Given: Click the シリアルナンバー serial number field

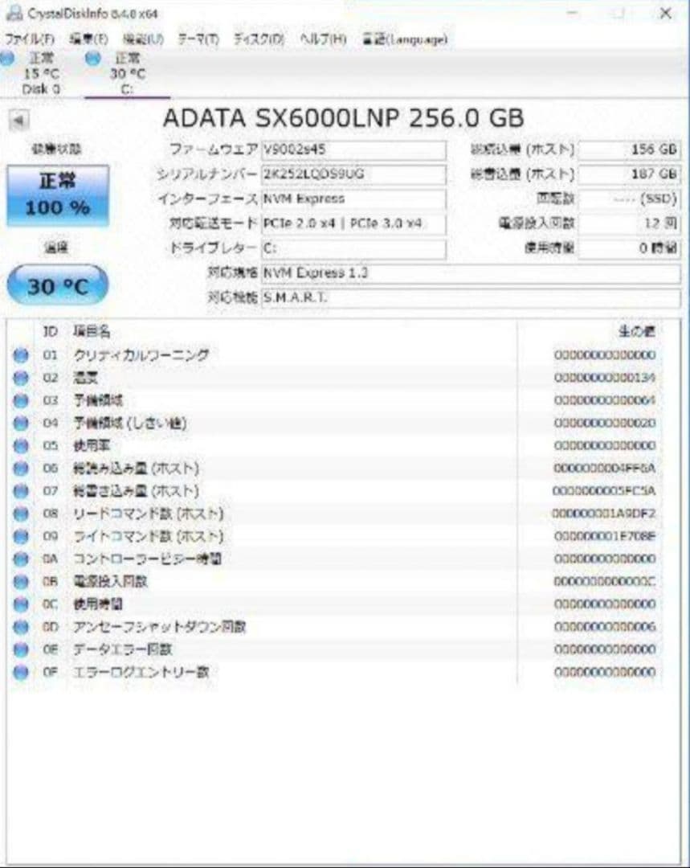Looking at the screenshot, I should pyautogui.click(x=353, y=174).
